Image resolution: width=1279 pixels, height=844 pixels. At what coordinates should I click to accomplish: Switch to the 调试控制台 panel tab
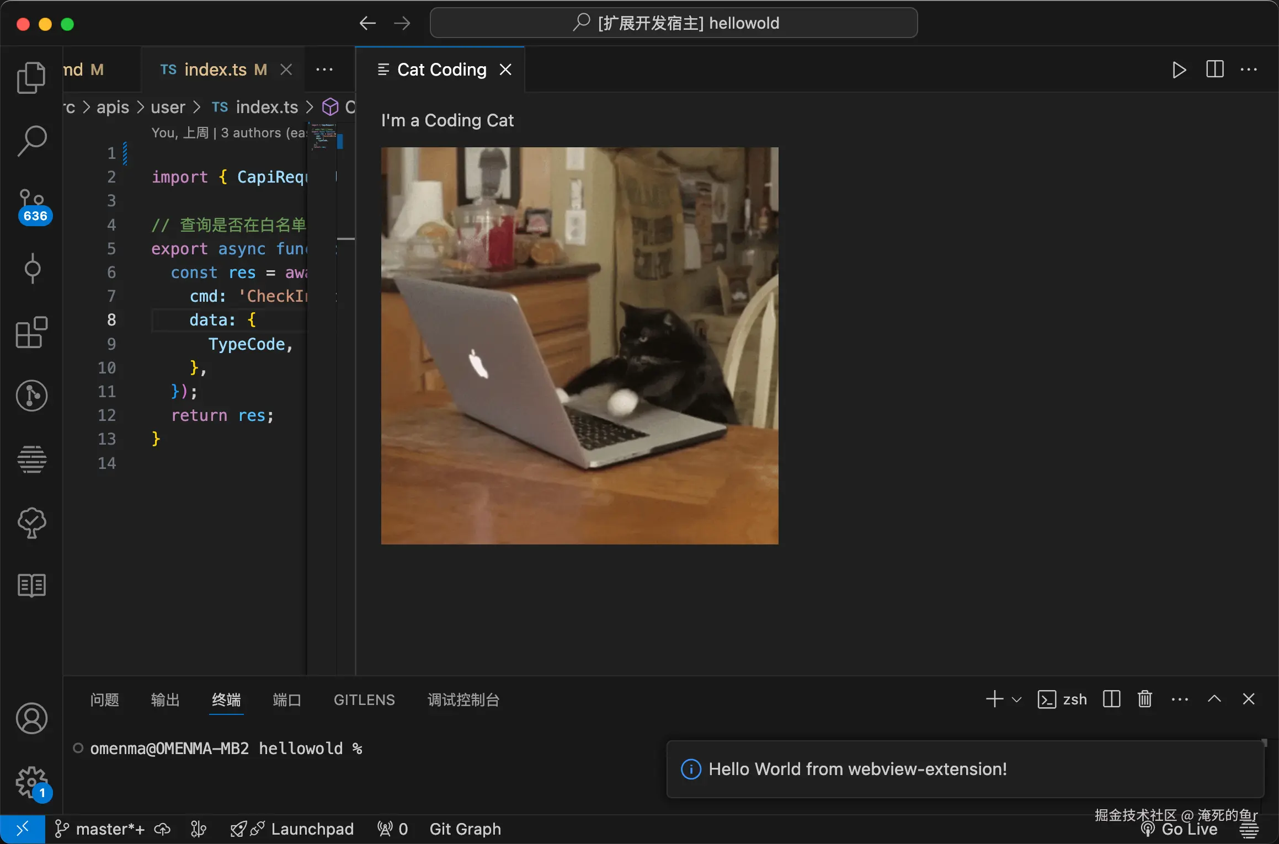tap(463, 699)
